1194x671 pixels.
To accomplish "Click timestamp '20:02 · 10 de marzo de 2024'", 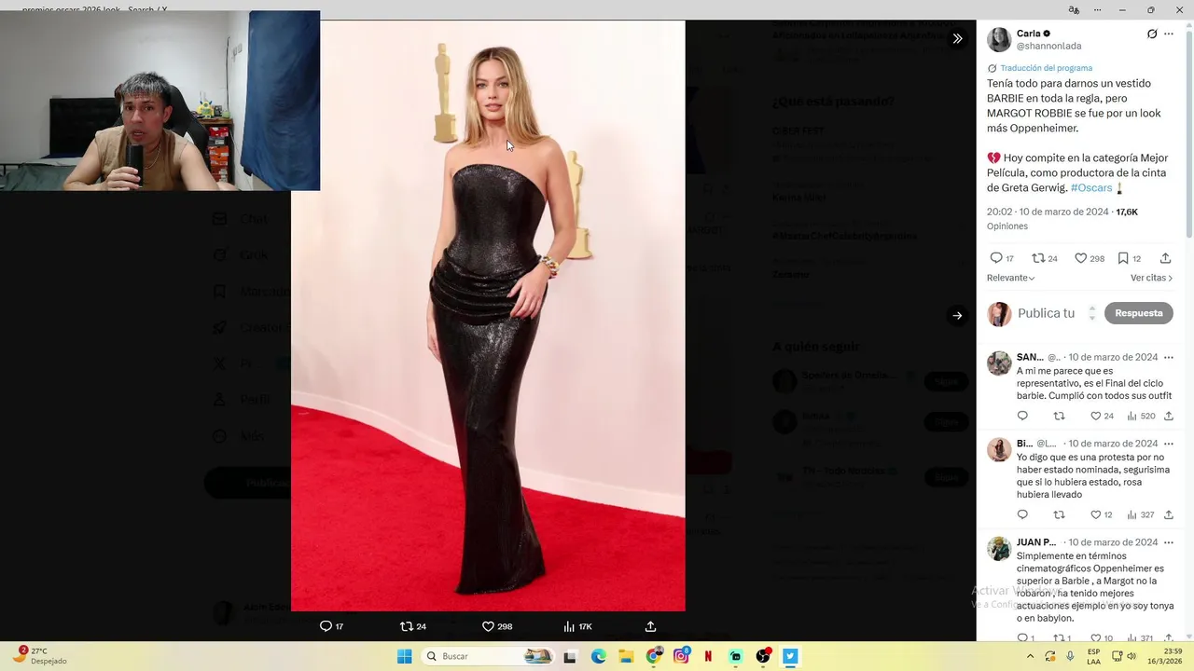I will tap(1048, 212).
